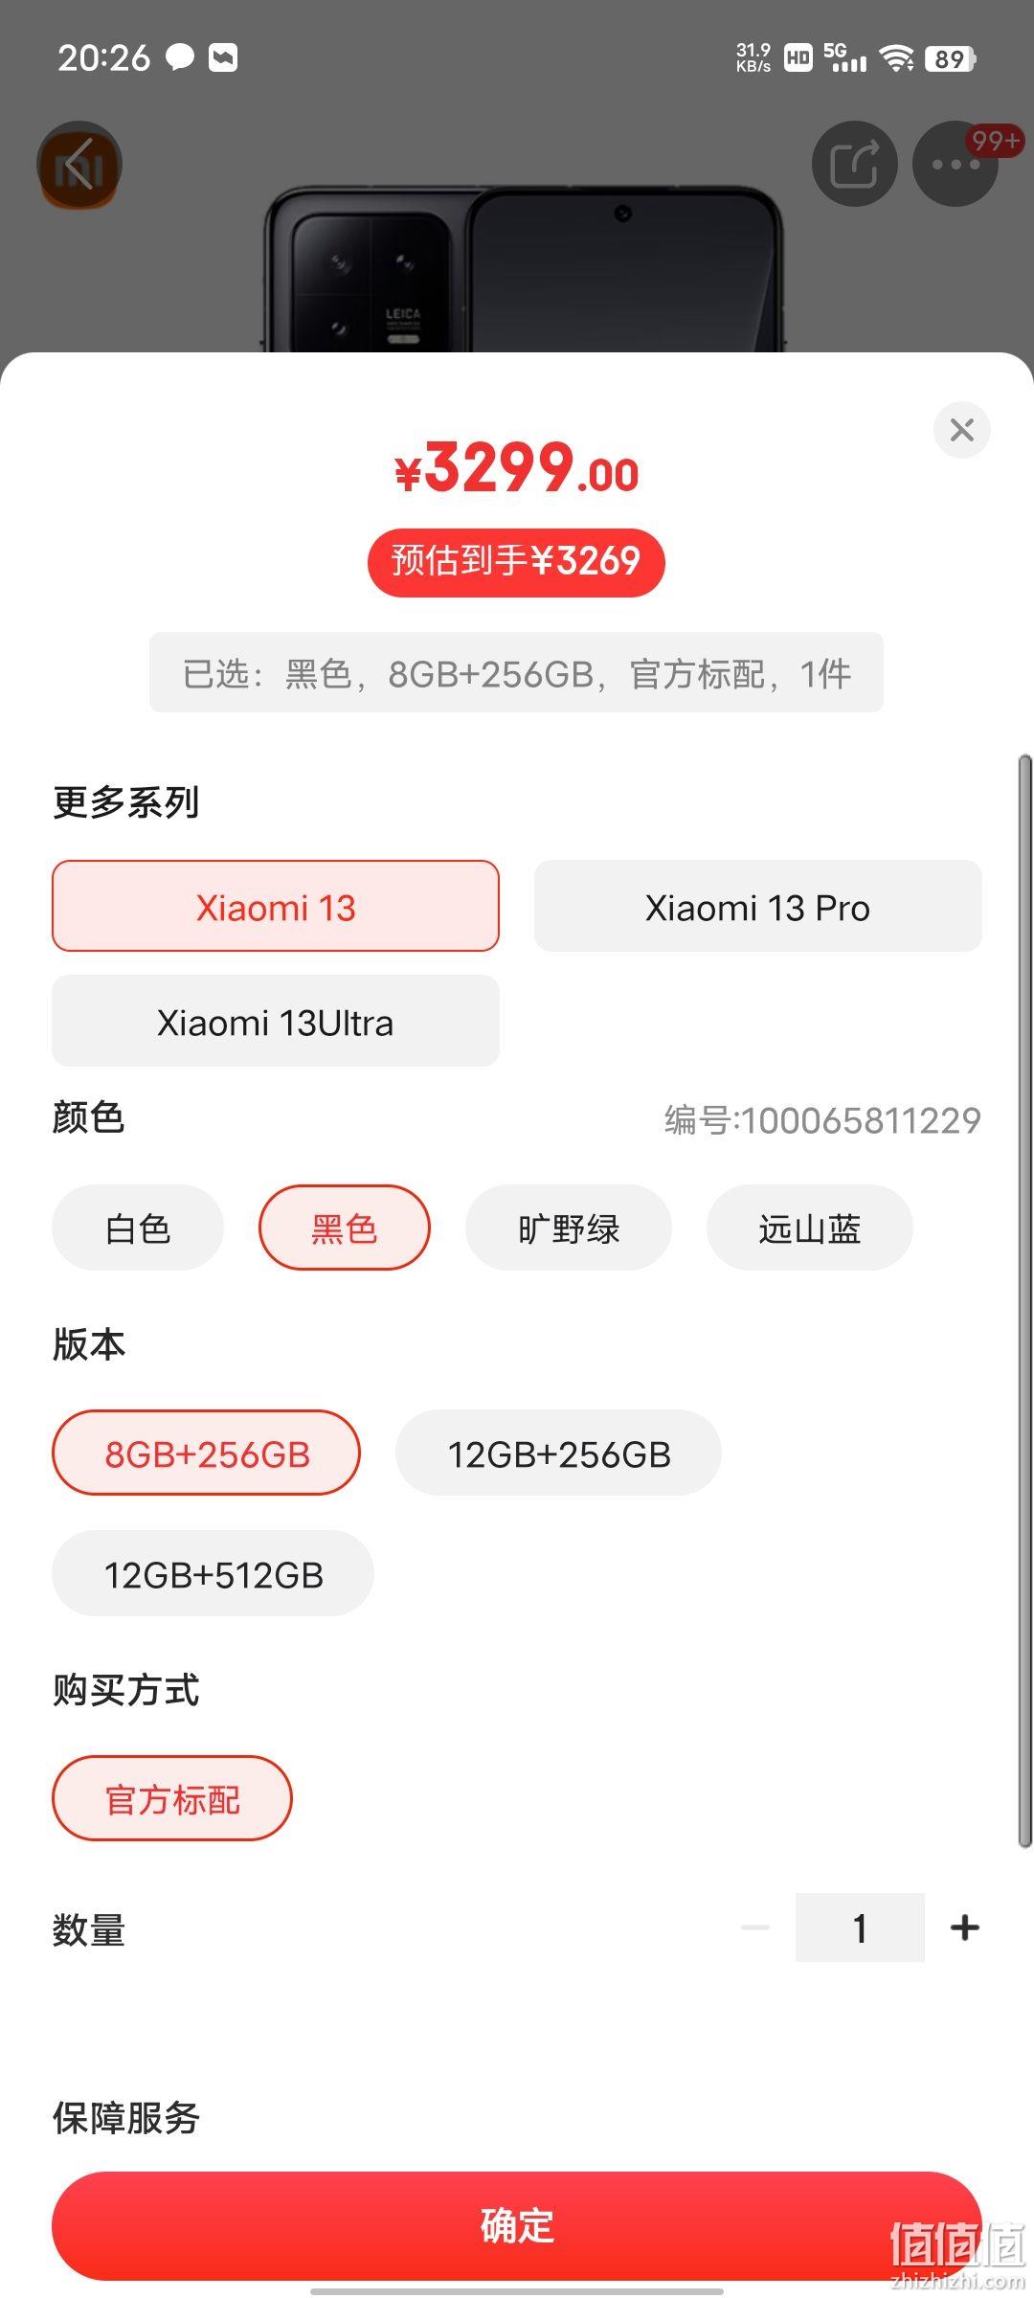Tap the Wi-Fi status icon
The height and width of the screenshot is (2298, 1034).
tap(897, 59)
